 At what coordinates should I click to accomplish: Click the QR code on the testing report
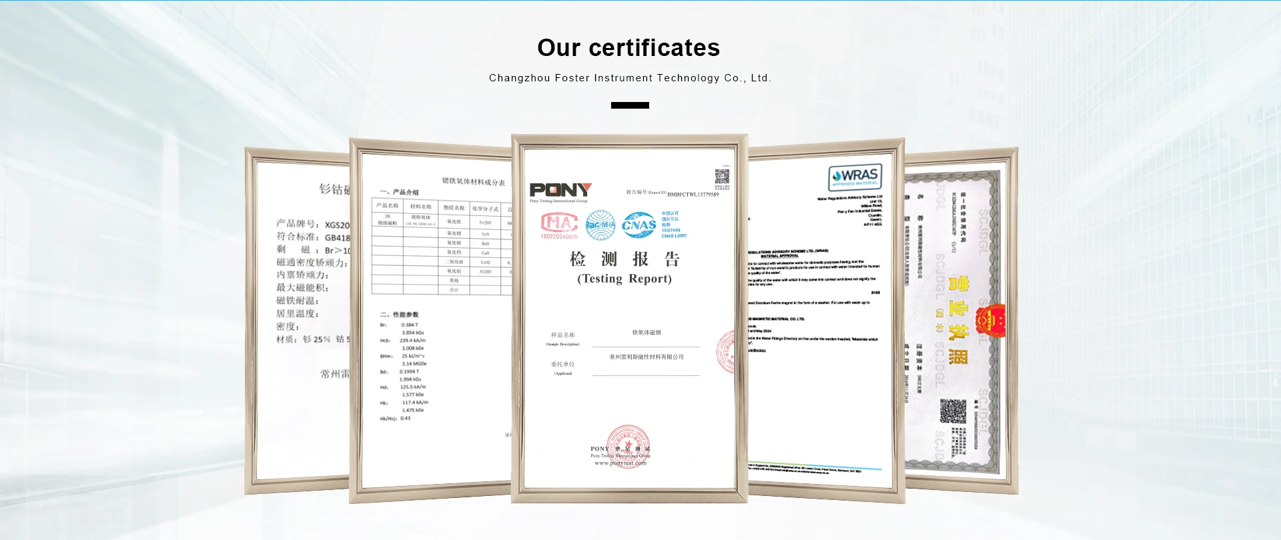[722, 177]
